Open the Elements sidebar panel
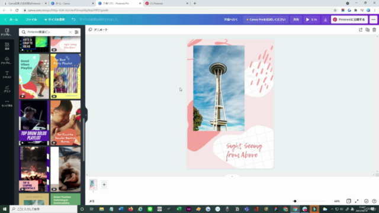 click(x=7, y=46)
